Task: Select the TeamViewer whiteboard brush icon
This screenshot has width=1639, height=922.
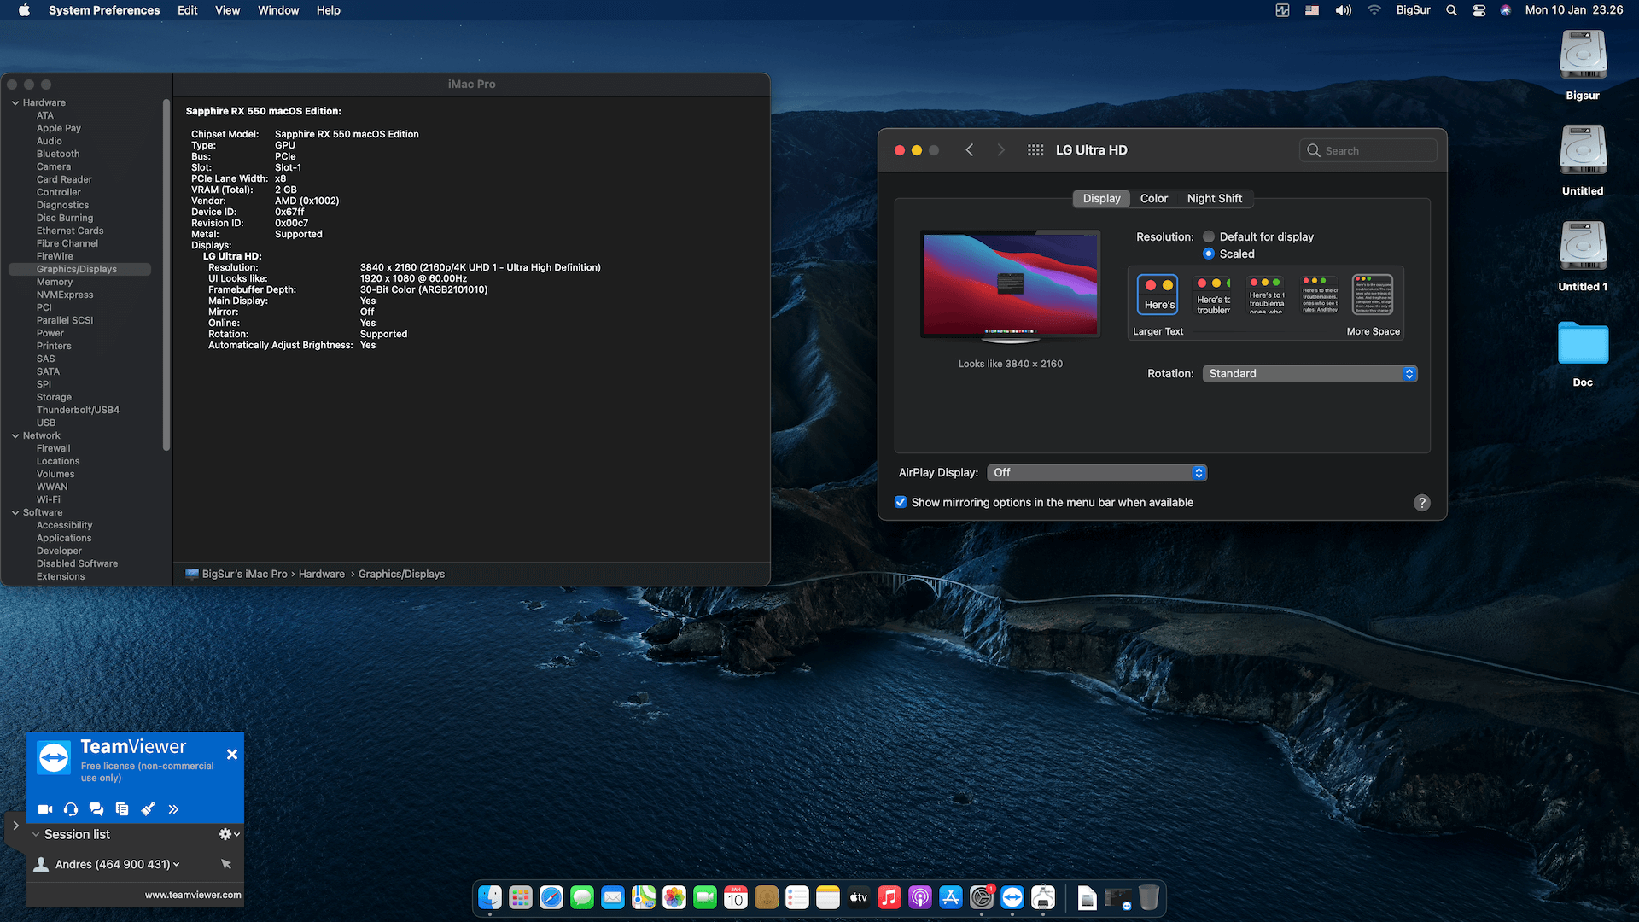Action: [x=148, y=808]
